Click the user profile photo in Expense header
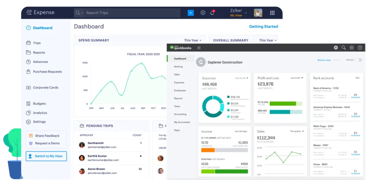The height and width of the screenshot is (186, 367). tap(258, 13)
